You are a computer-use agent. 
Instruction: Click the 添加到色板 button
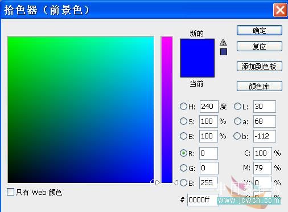[260, 66]
